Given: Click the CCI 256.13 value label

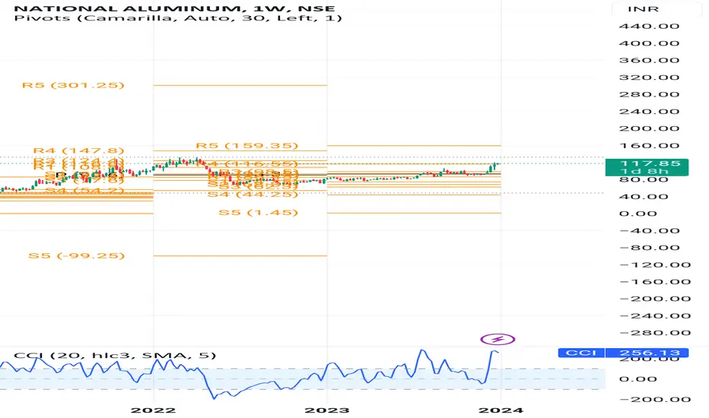Looking at the screenshot, I should pyautogui.click(x=624, y=353).
